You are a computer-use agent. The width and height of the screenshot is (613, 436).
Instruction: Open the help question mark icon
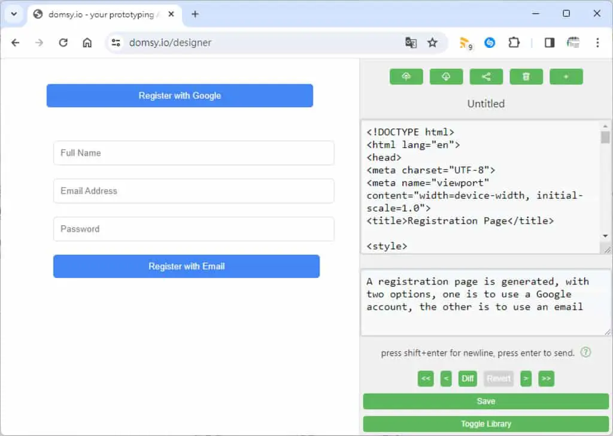coord(585,352)
